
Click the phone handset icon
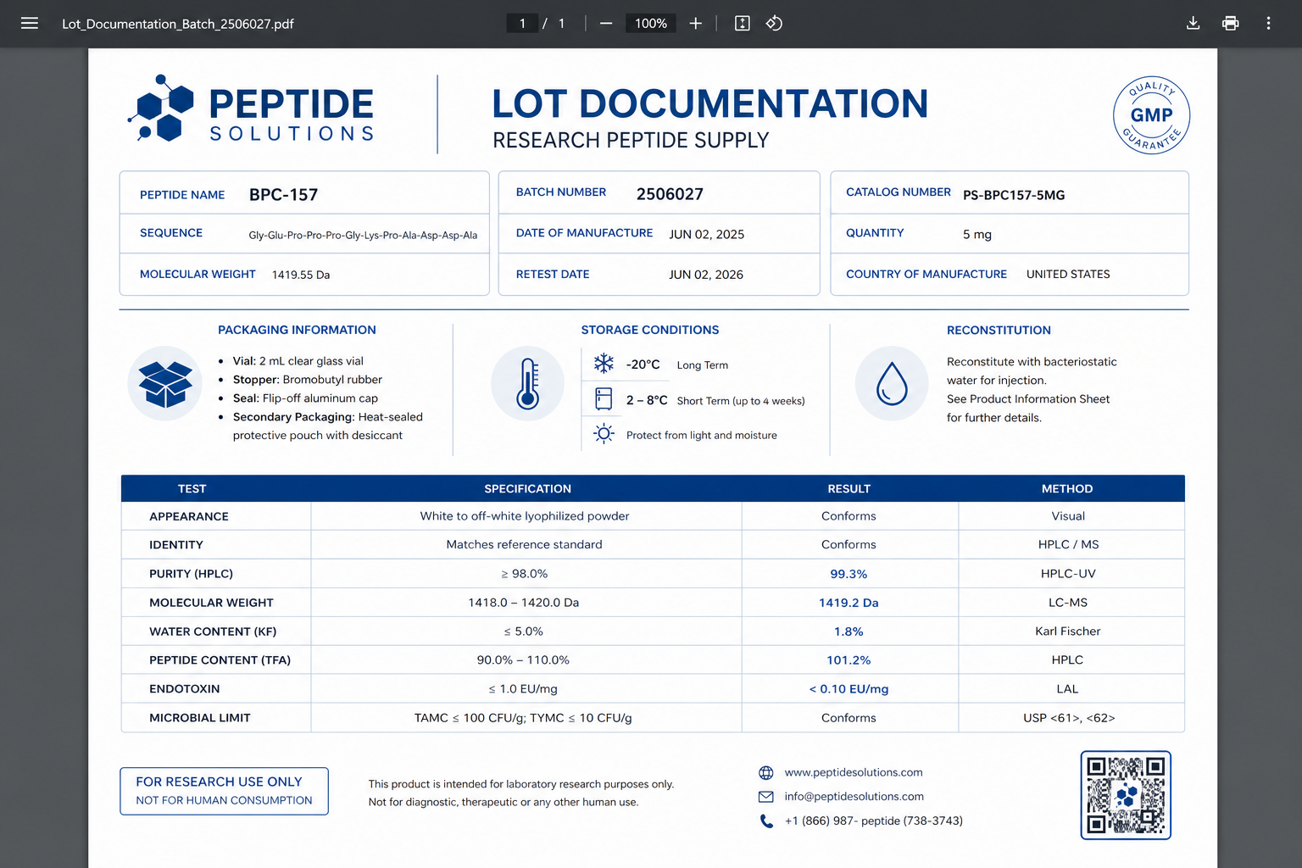point(766,821)
